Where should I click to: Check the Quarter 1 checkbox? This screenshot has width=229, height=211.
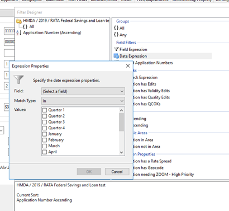[x=45, y=110]
